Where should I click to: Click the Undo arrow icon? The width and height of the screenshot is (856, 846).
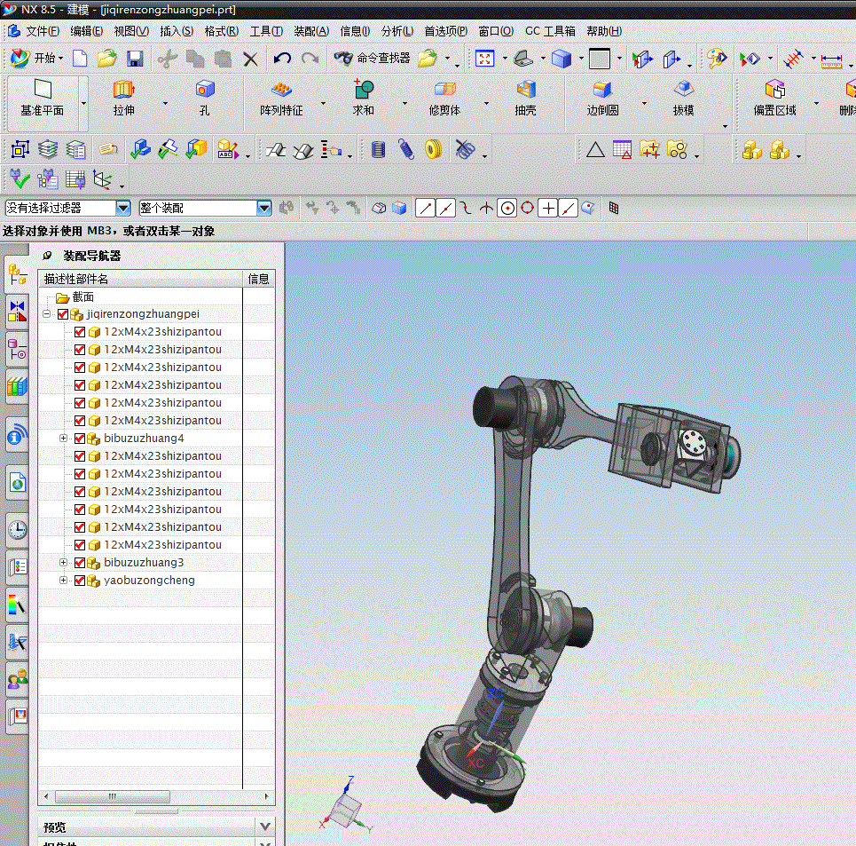click(x=282, y=59)
